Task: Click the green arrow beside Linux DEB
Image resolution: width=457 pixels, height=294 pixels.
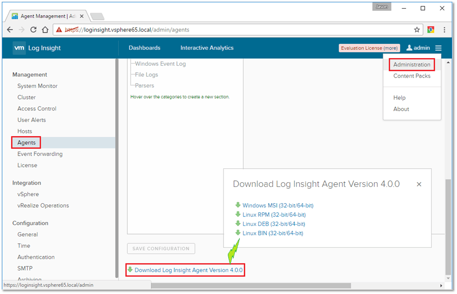Action: point(238,224)
